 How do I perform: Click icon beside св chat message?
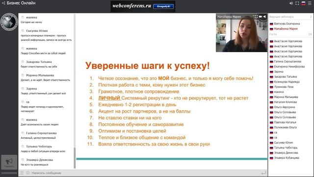tap(23, 102)
